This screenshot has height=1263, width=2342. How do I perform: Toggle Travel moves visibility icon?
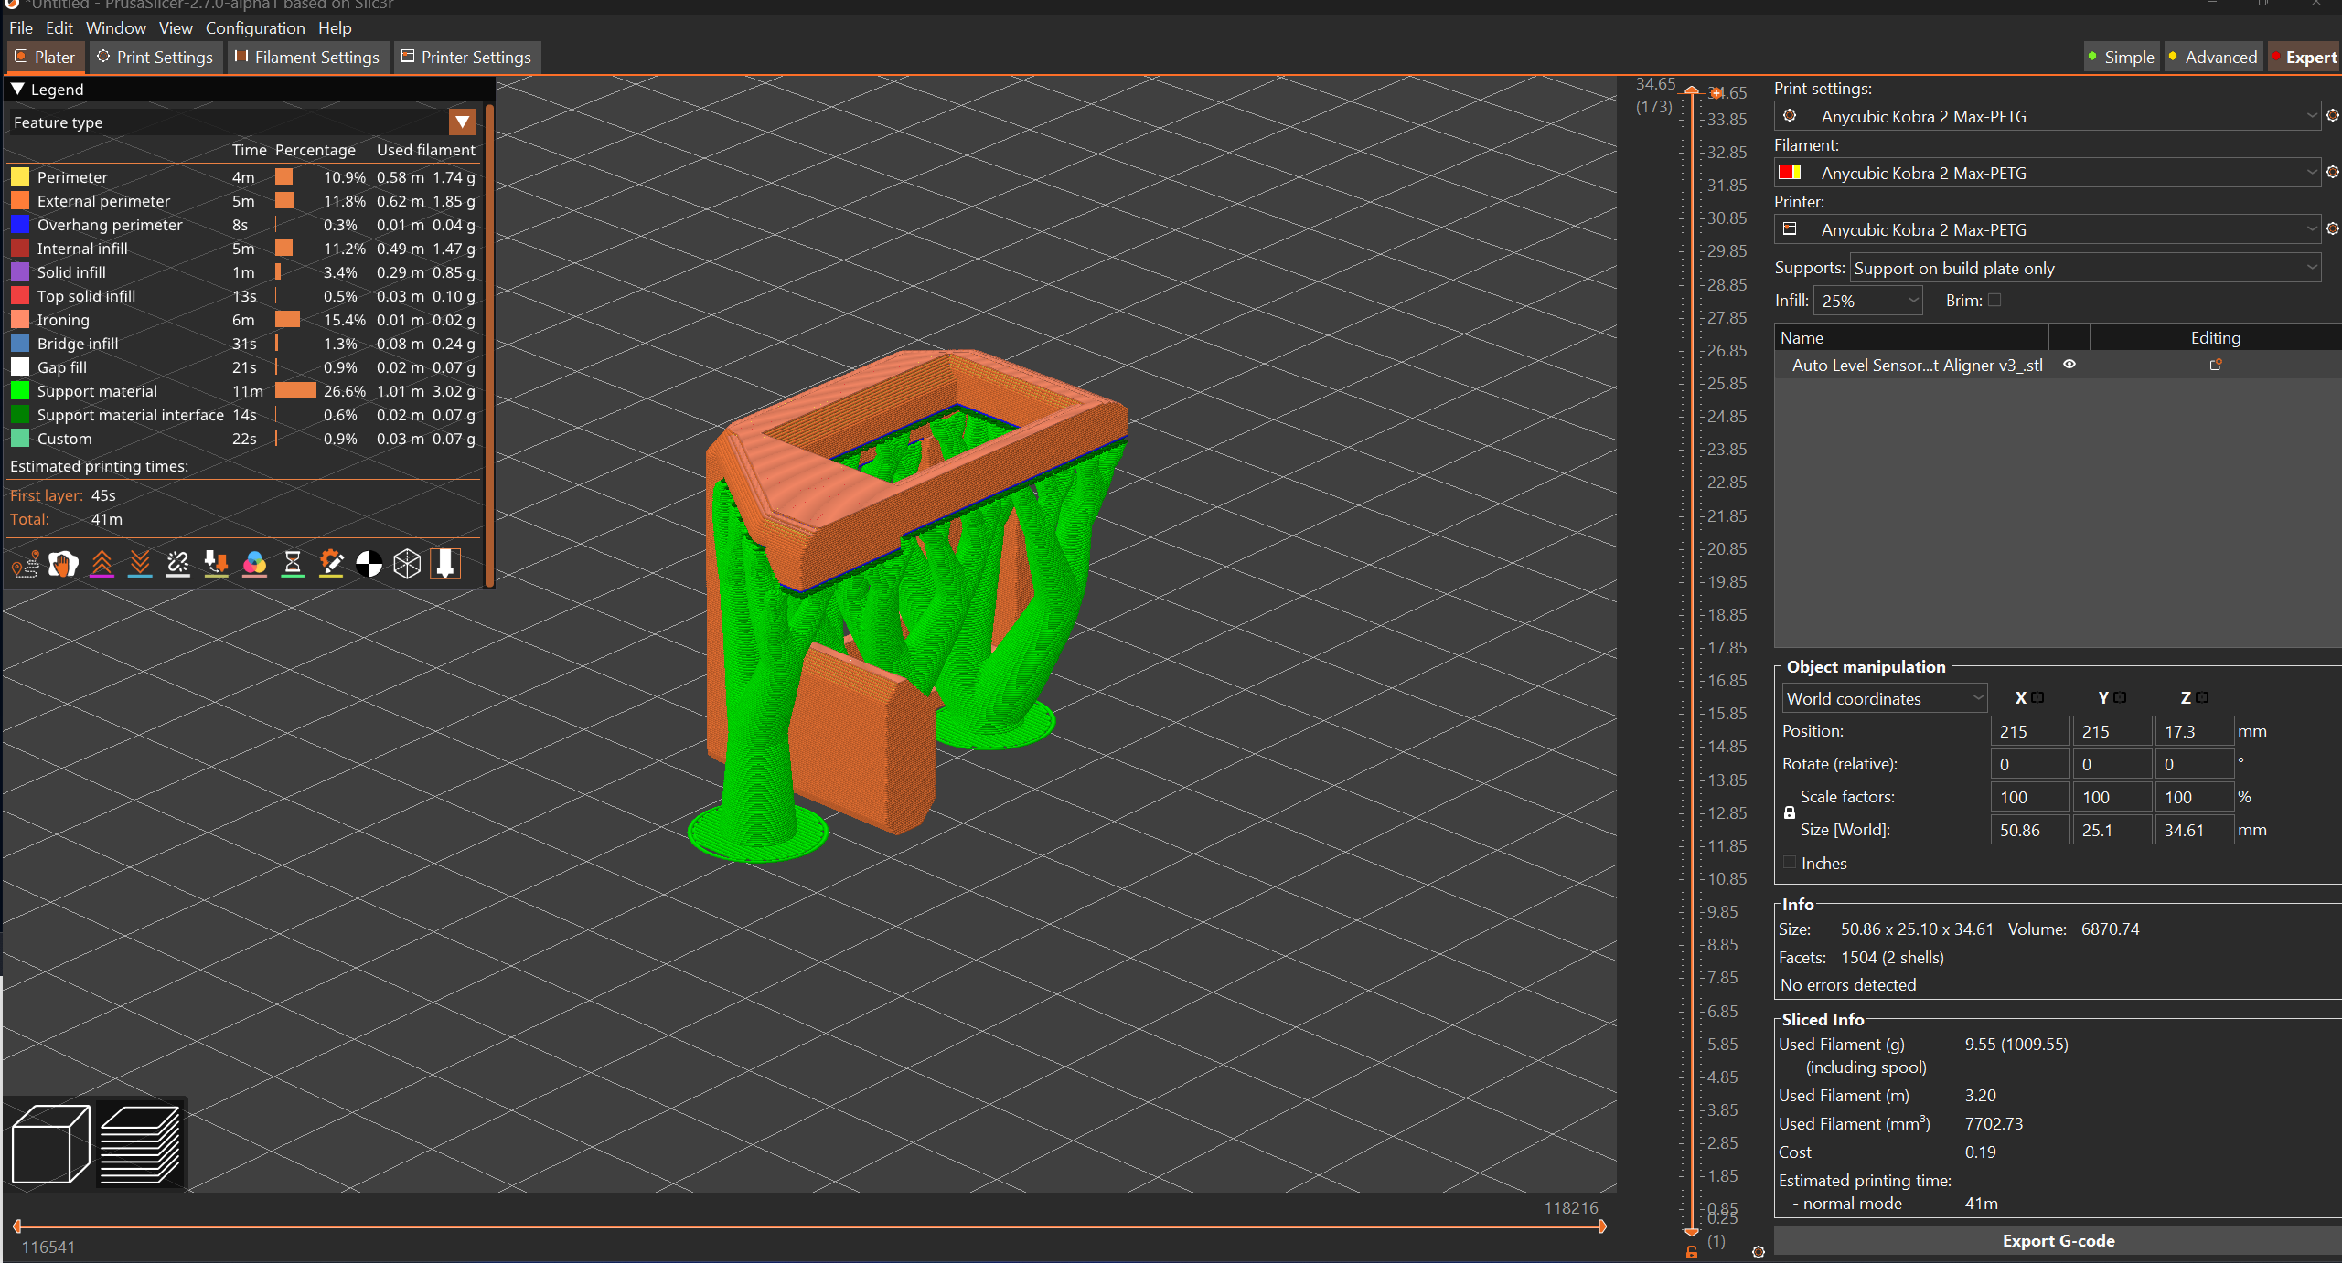tap(26, 564)
